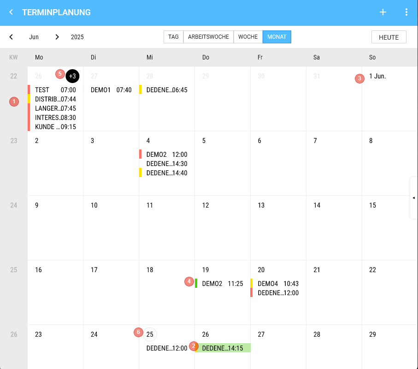Click the year 2025 label
Screen dimensions: 418x369
77,37
